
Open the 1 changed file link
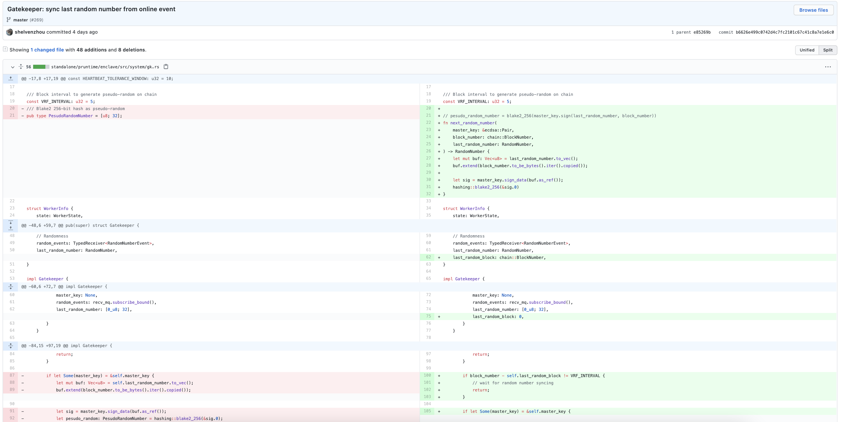pyautogui.click(x=47, y=50)
